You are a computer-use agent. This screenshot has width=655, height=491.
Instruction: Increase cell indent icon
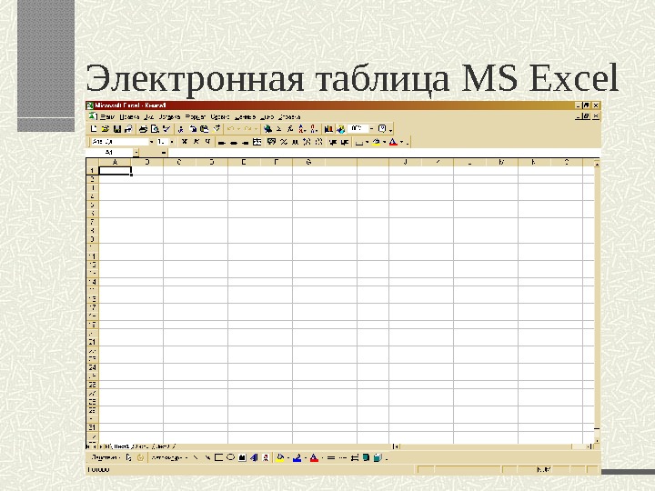tap(344, 143)
